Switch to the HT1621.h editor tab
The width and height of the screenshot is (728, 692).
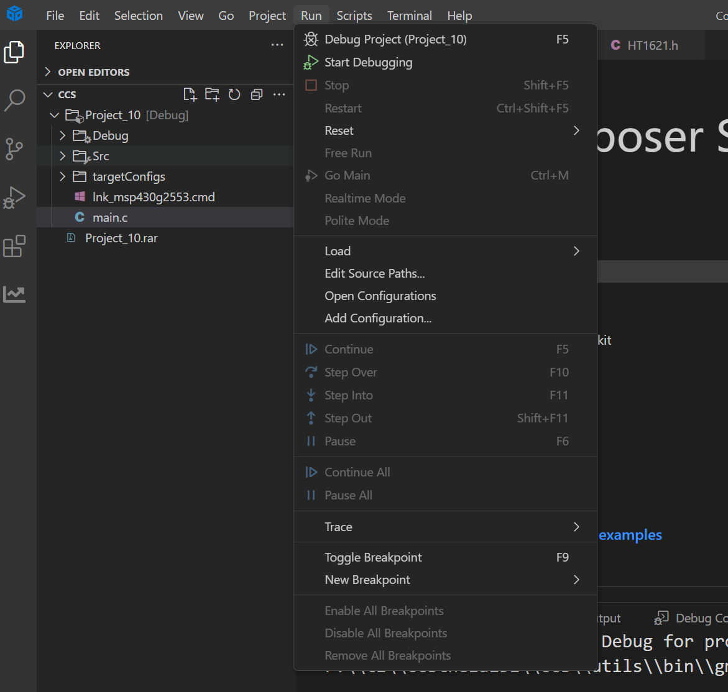651,45
